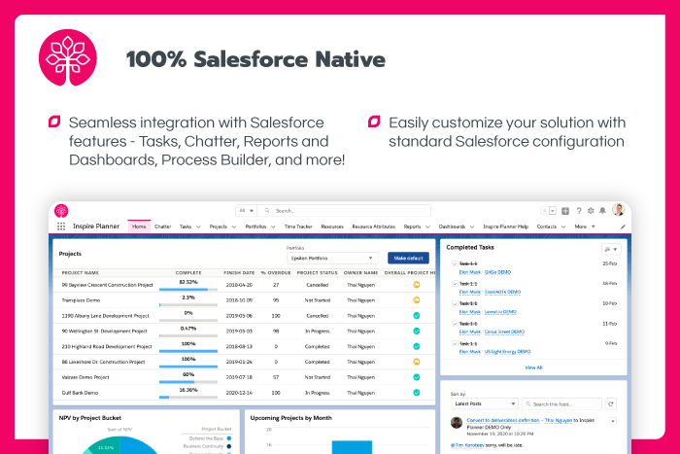Open the Resource Attributes tab

coord(373,227)
